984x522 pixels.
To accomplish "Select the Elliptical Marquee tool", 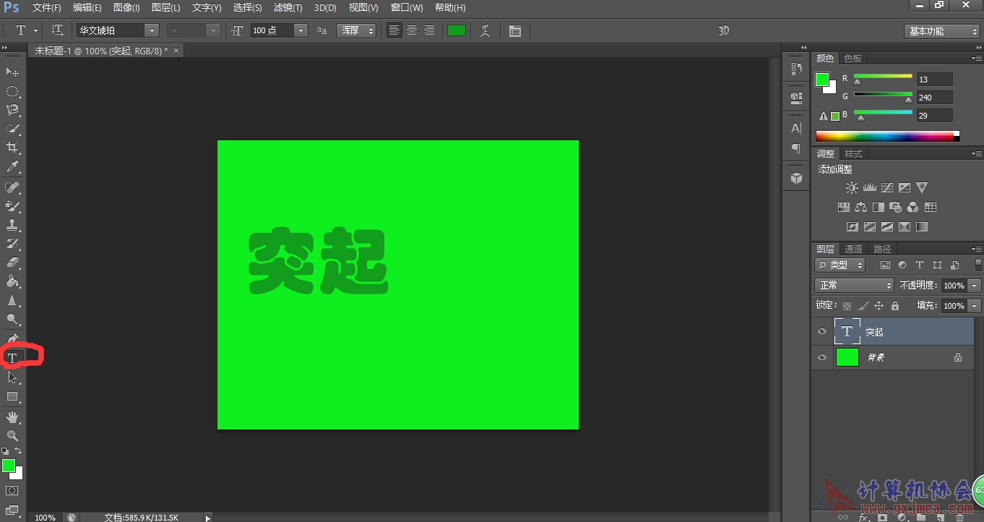I will pyautogui.click(x=12, y=91).
